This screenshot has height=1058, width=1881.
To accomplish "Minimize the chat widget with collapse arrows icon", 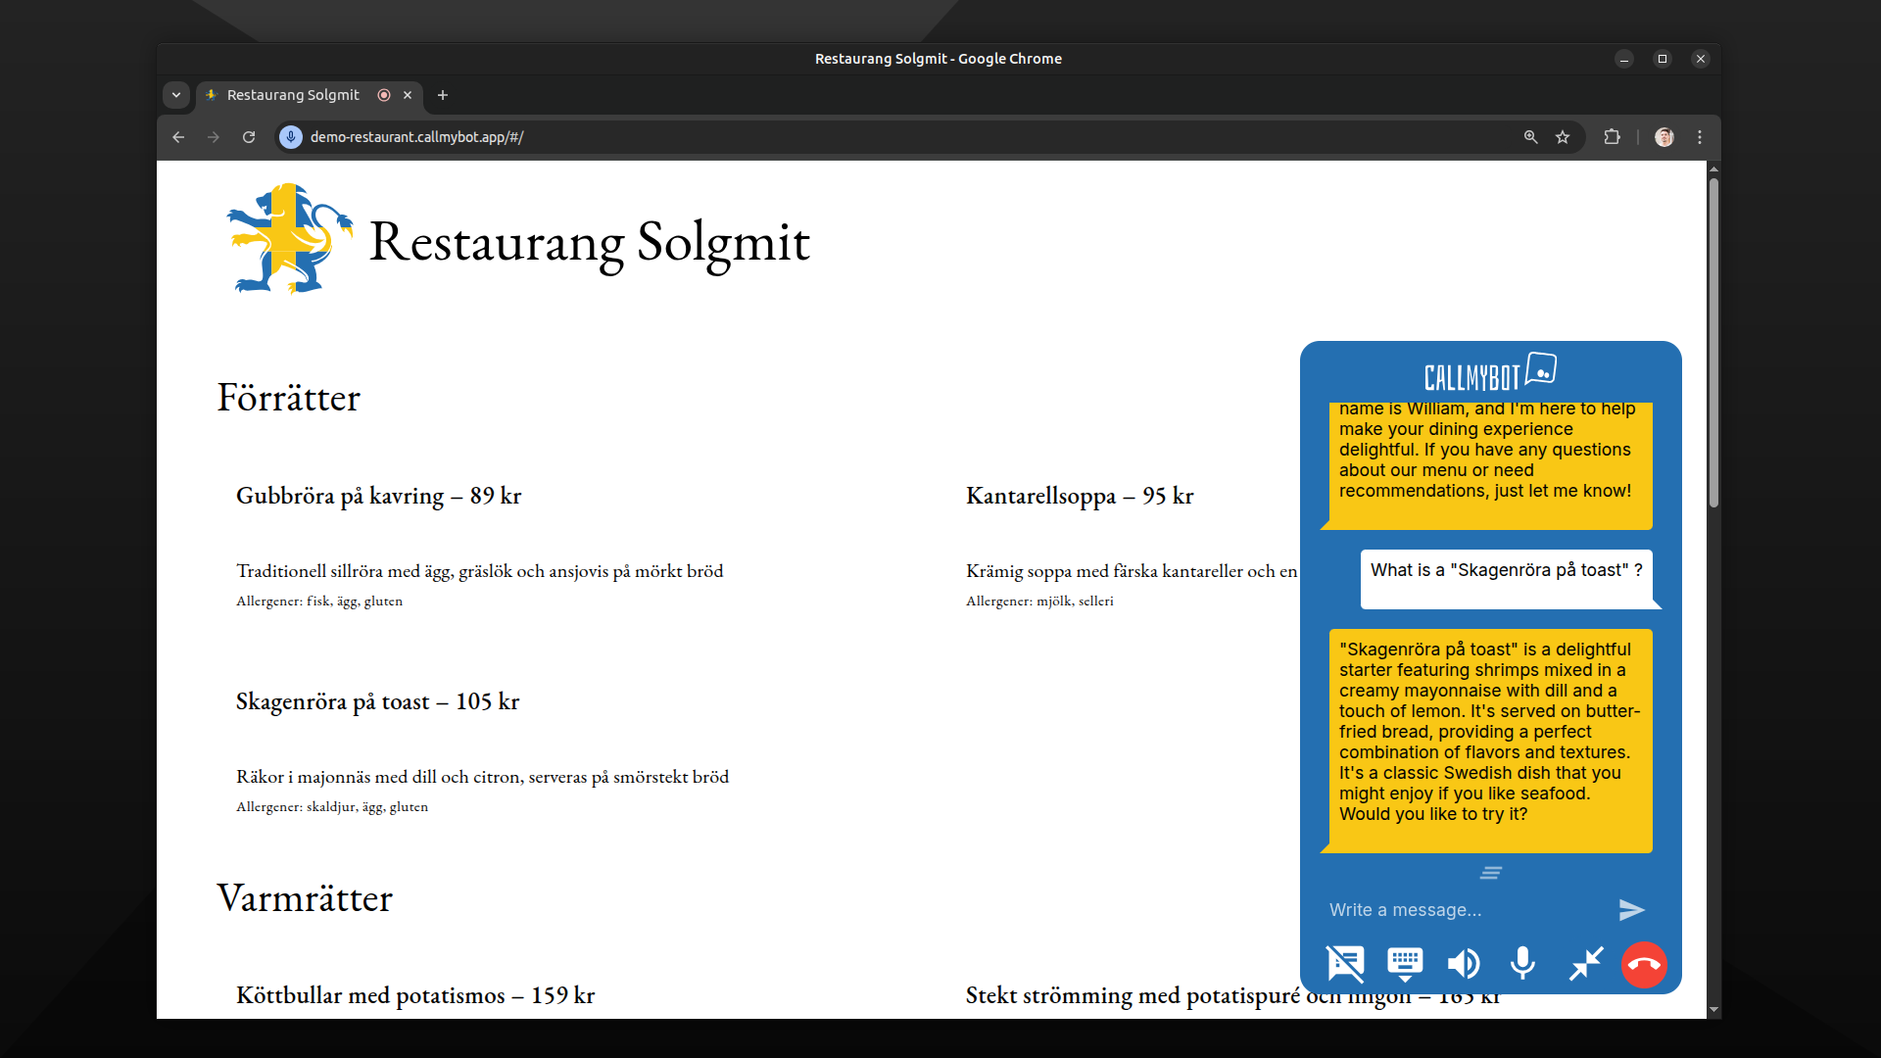I will pos(1585,964).
